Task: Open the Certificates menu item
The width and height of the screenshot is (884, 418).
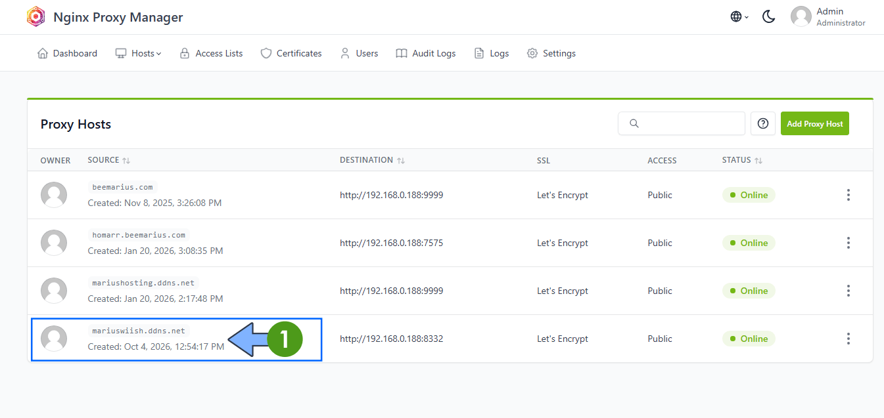Action: coord(291,53)
